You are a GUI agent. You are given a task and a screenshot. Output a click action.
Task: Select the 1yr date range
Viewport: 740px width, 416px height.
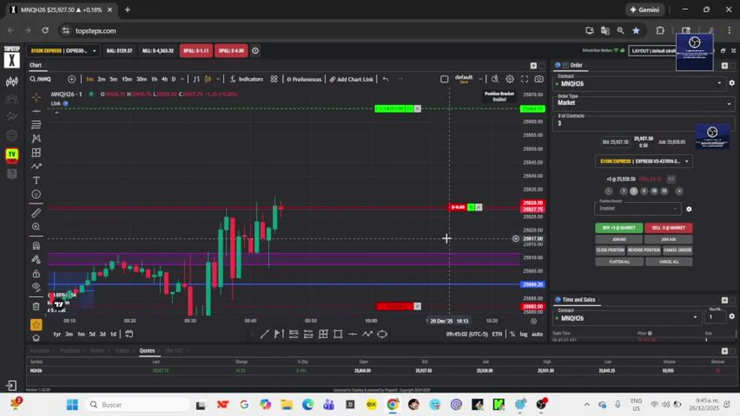point(57,334)
